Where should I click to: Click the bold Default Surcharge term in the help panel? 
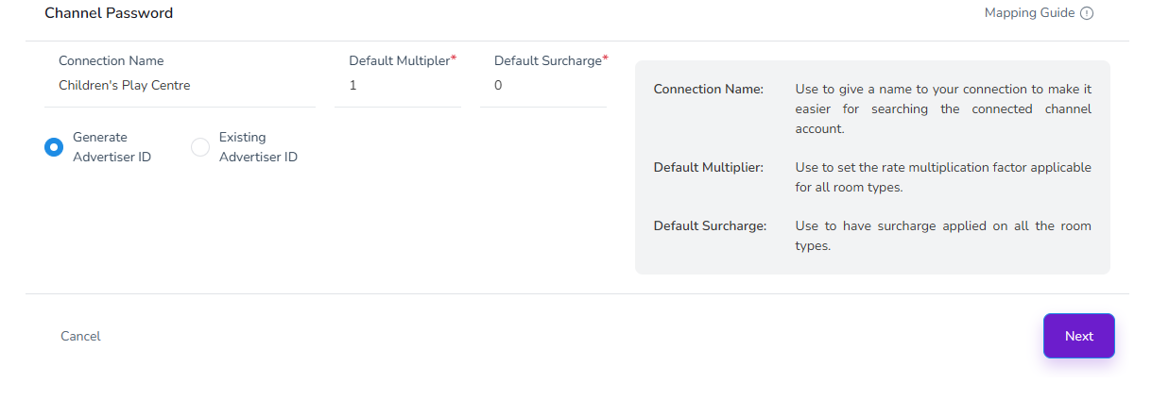710,226
